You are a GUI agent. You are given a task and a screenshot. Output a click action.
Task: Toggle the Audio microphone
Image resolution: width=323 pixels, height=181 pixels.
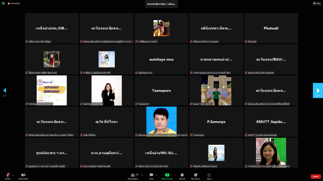pyautogui.click(x=8, y=175)
